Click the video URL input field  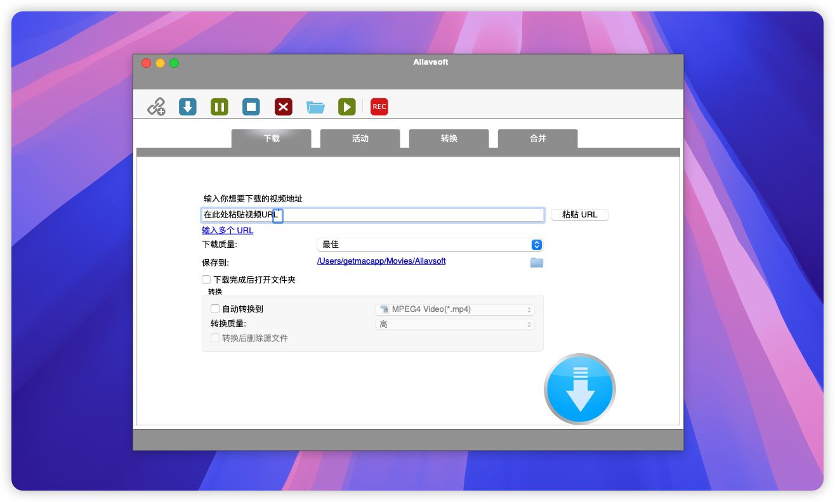click(x=412, y=215)
